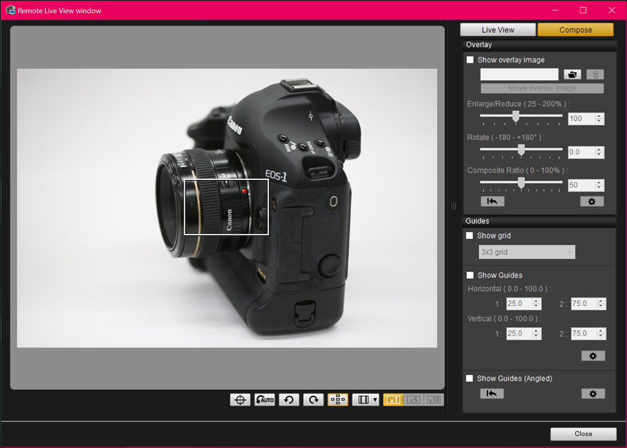Select the Compose tab
The width and height of the screenshot is (627, 448).
576,30
